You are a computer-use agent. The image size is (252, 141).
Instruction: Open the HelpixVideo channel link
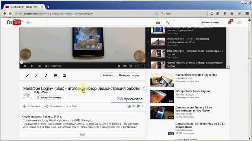pyautogui.click(x=41, y=92)
